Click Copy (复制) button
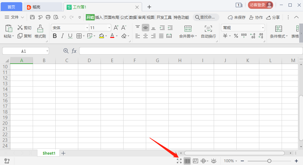Image resolution: width=303 pixels, height=165 pixels. [x=24, y=36]
